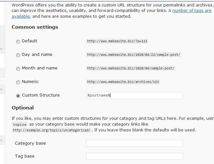Expand the topmost left sidebar menu arrow
This screenshot has height=164, width=214.
click(1, 49)
